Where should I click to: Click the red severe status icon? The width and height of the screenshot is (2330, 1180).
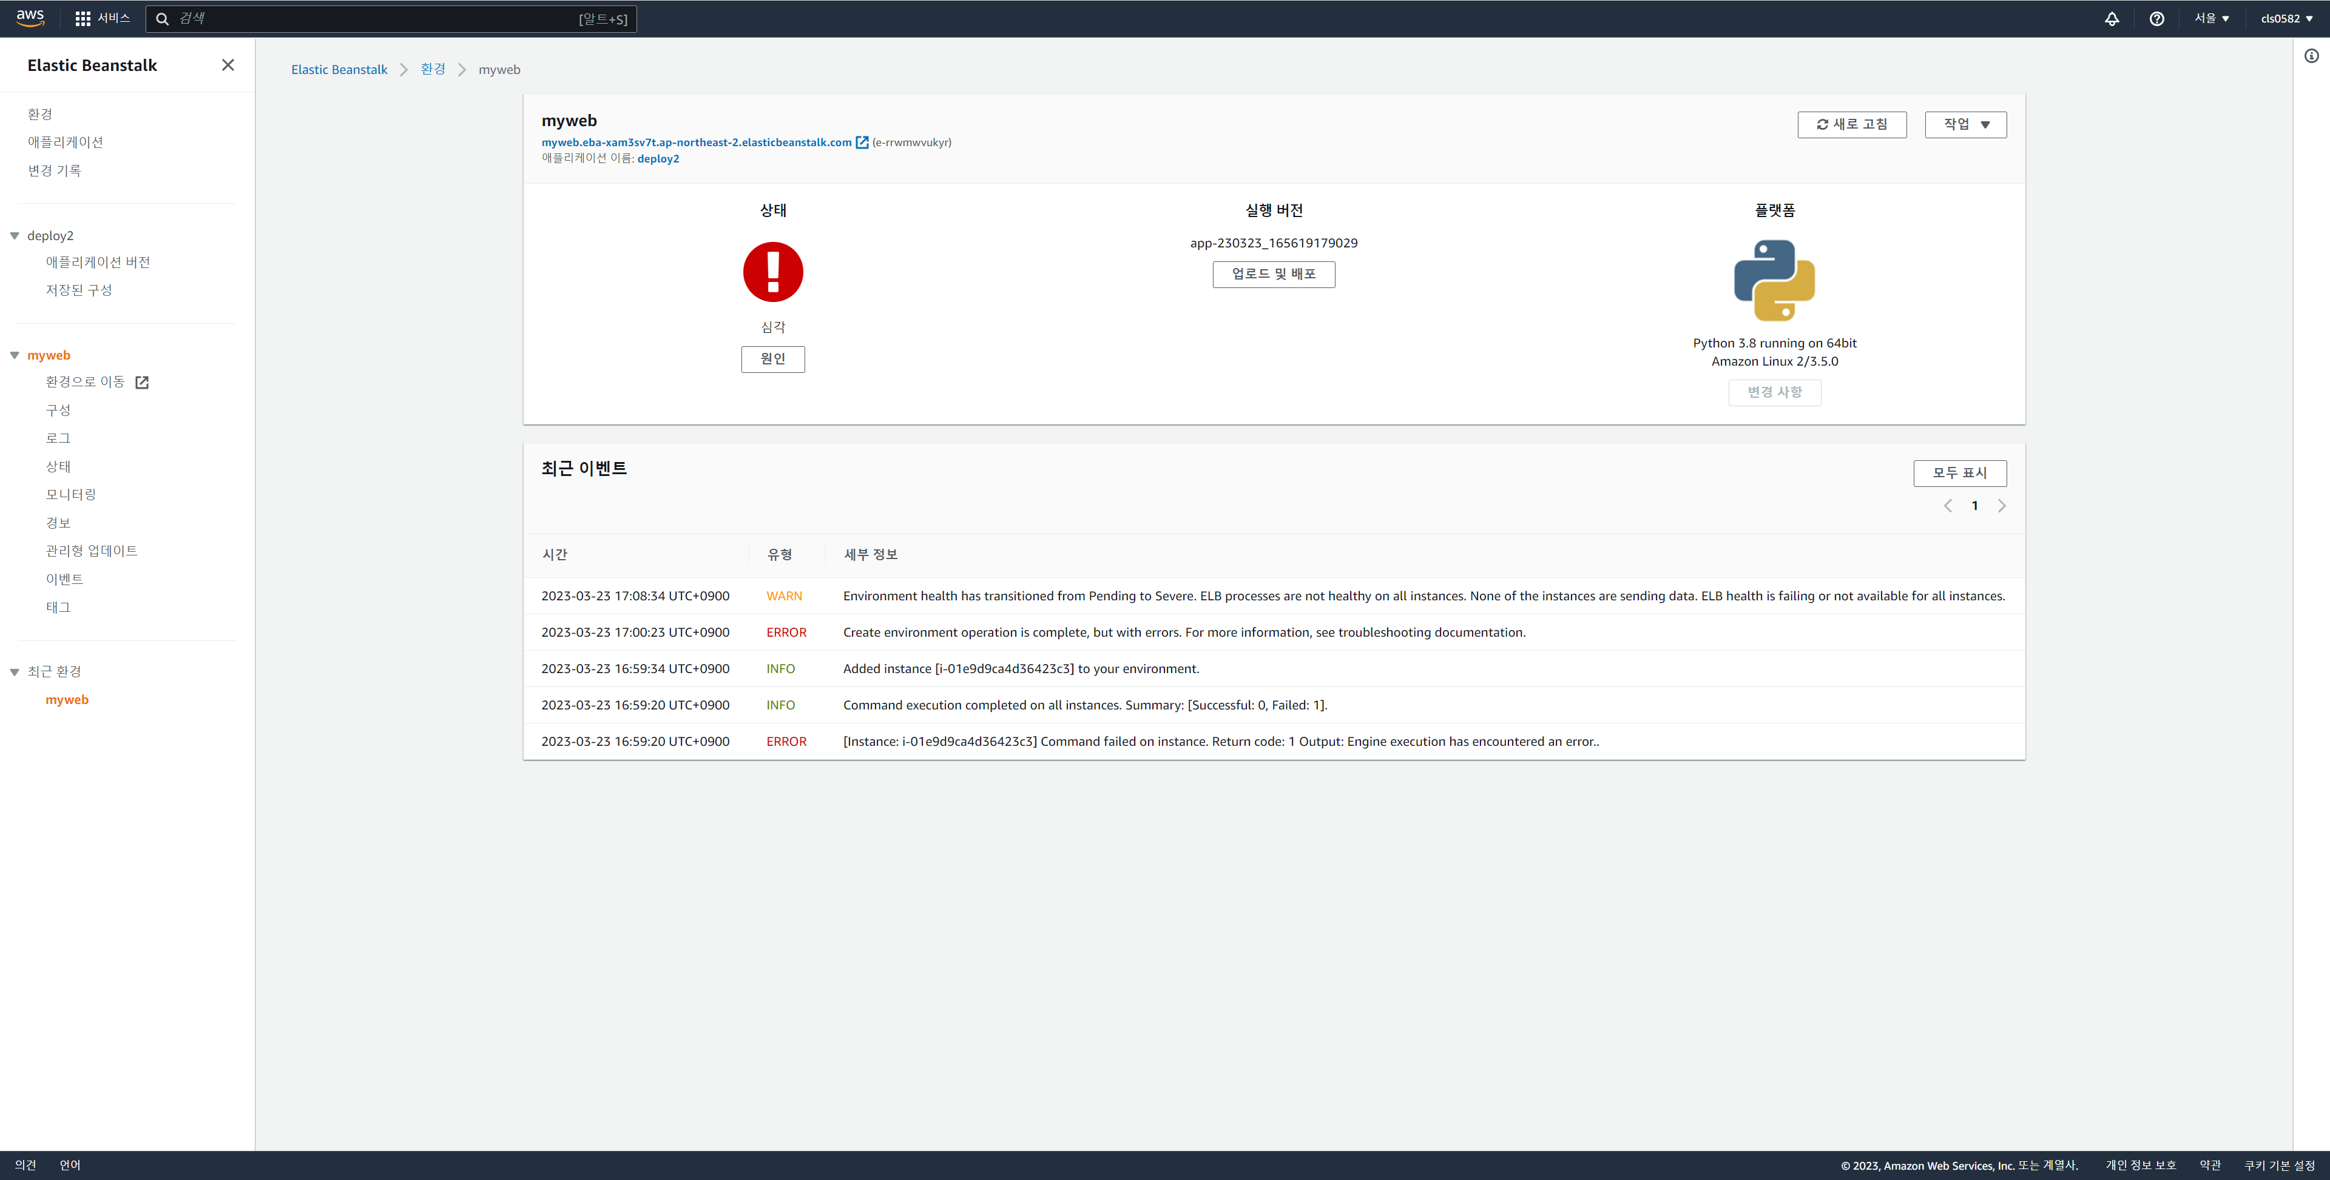pyautogui.click(x=772, y=271)
